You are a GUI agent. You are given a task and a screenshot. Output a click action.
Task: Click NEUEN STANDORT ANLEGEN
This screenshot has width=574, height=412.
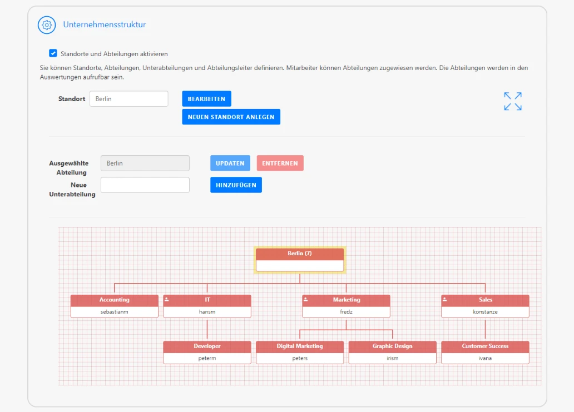(231, 117)
